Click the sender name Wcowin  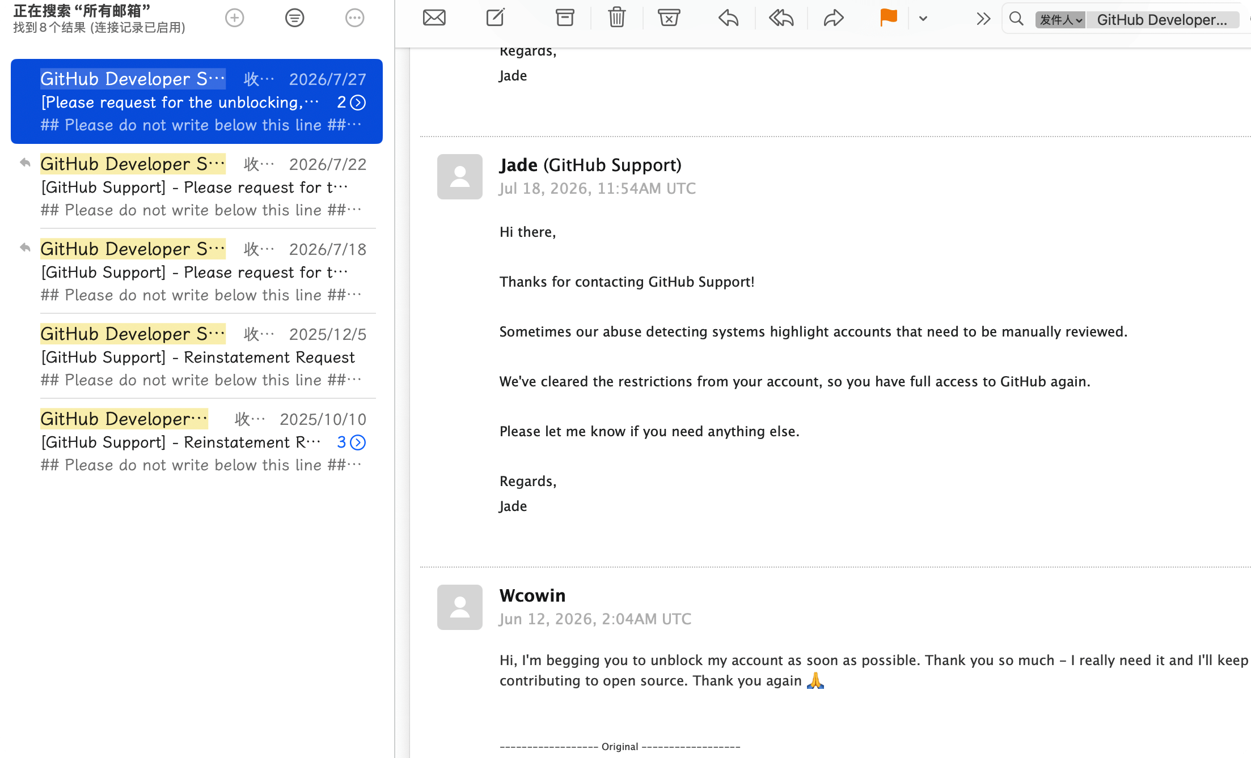point(532,595)
